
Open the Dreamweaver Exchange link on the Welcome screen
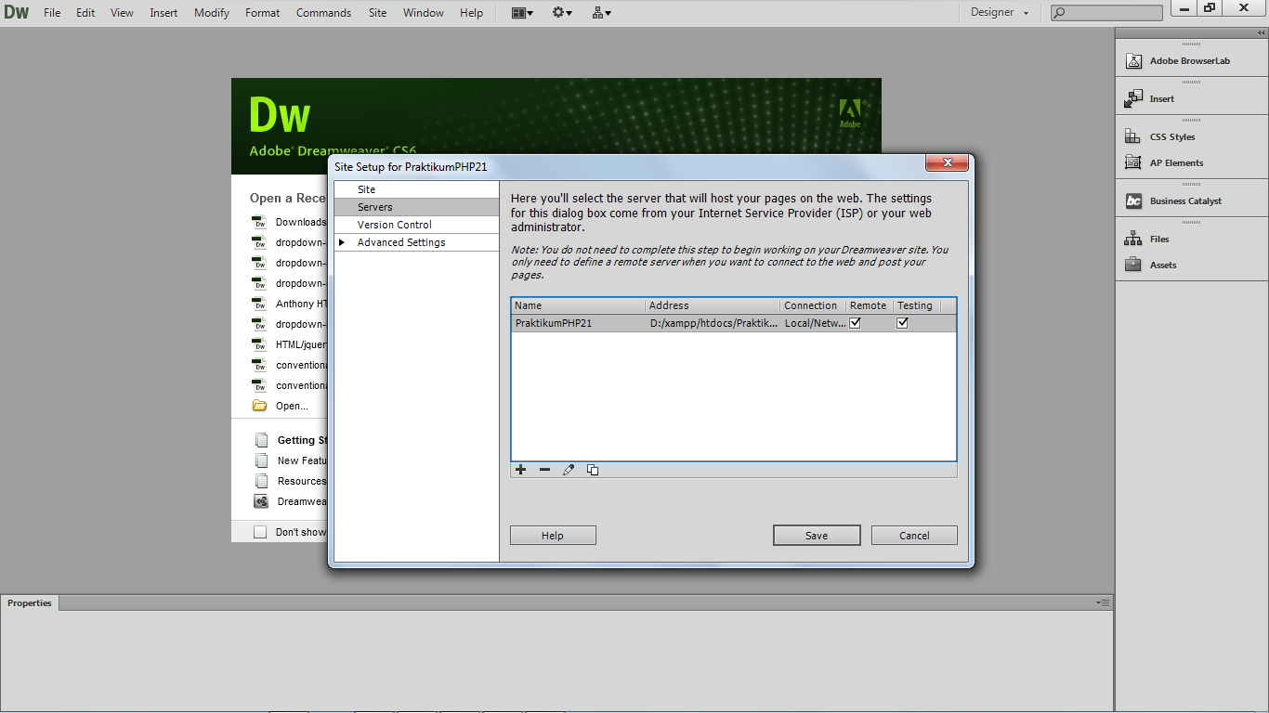pos(290,501)
